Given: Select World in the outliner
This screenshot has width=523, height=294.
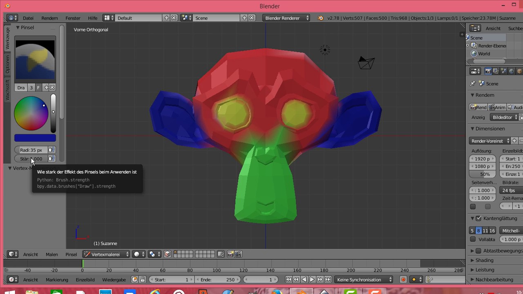Looking at the screenshot, I should (484, 53).
